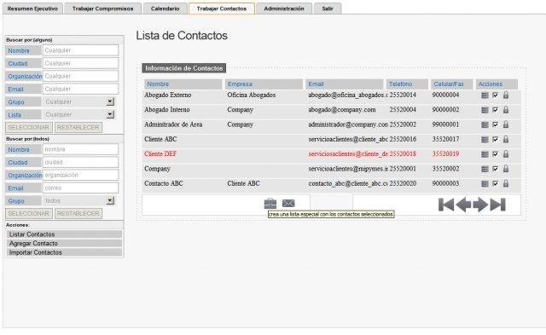
Task: Go to last page of contacts
Action: [497, 205]
